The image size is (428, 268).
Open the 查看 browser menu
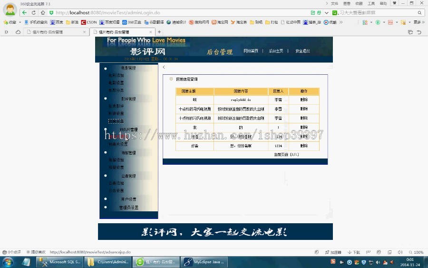[347, 3]
